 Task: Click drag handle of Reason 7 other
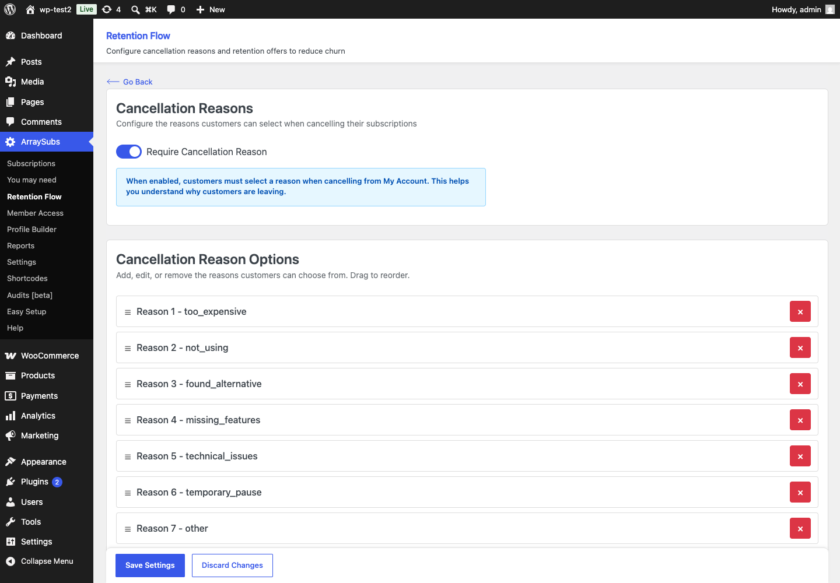[x=128, y=529]
